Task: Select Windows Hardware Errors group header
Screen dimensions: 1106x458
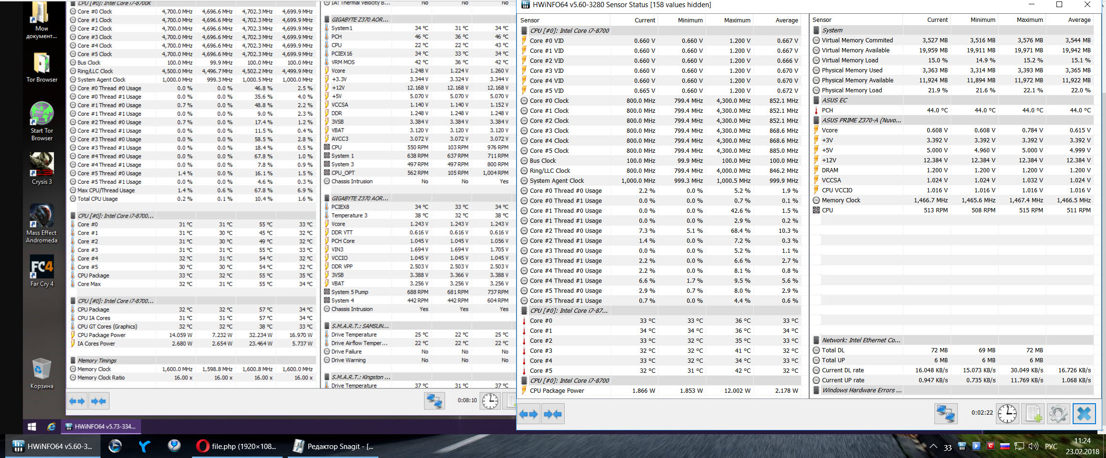Action: coord(953,390)
